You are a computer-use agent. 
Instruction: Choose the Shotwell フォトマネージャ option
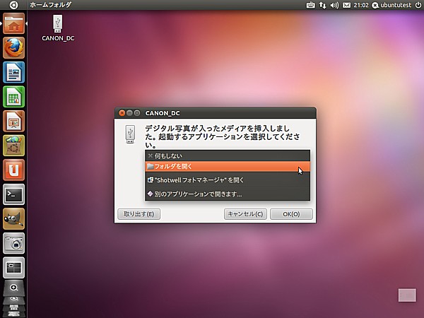(x=228, y=180)
